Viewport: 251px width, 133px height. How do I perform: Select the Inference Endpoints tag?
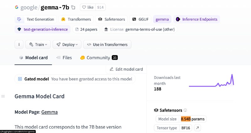click(x=197, y=19)
